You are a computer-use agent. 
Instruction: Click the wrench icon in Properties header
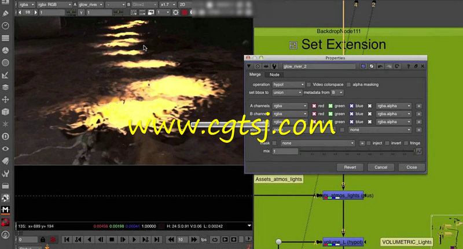274,66
